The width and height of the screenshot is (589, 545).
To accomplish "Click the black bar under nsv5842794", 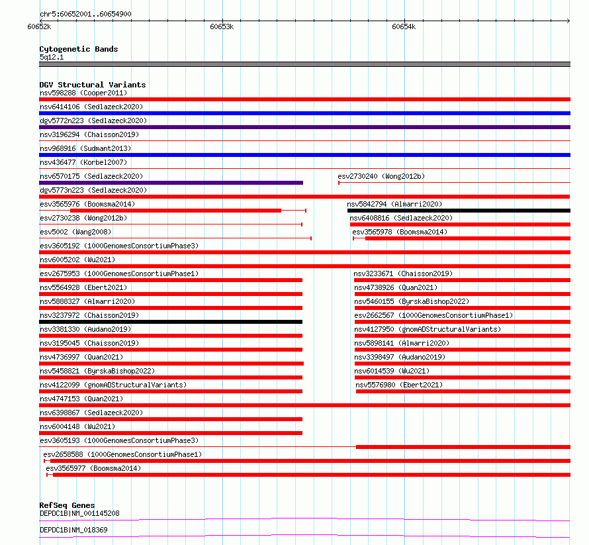I will [x=459, y=211].
